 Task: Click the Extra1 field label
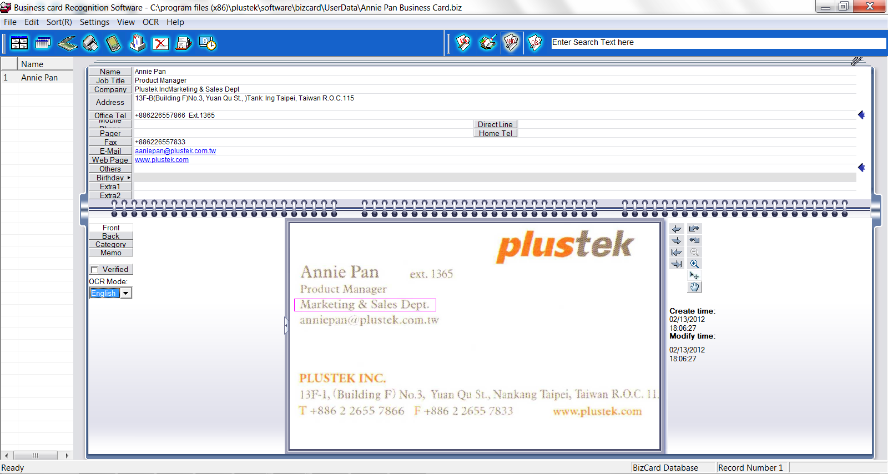click(x=110, y=186)
